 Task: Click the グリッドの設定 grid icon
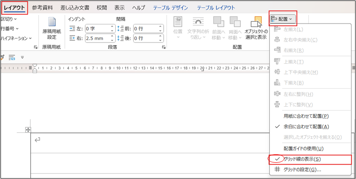[x=278, y=170]
